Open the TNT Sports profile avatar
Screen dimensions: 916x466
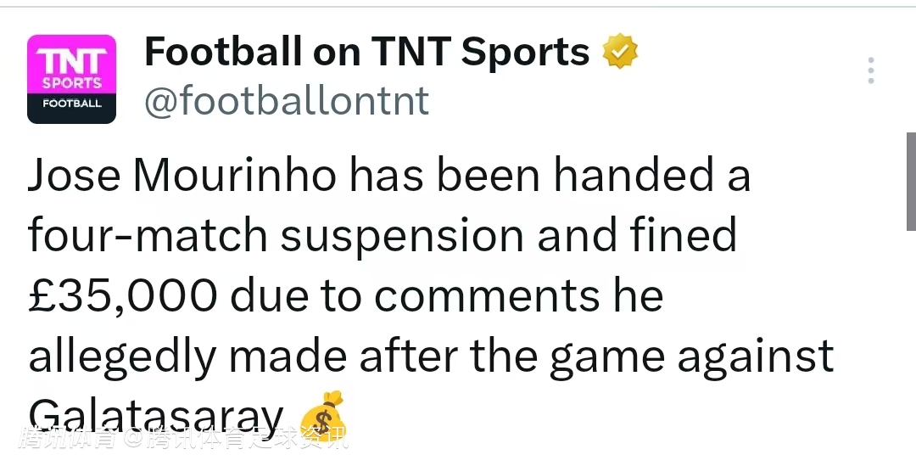(x=71, y=79)
